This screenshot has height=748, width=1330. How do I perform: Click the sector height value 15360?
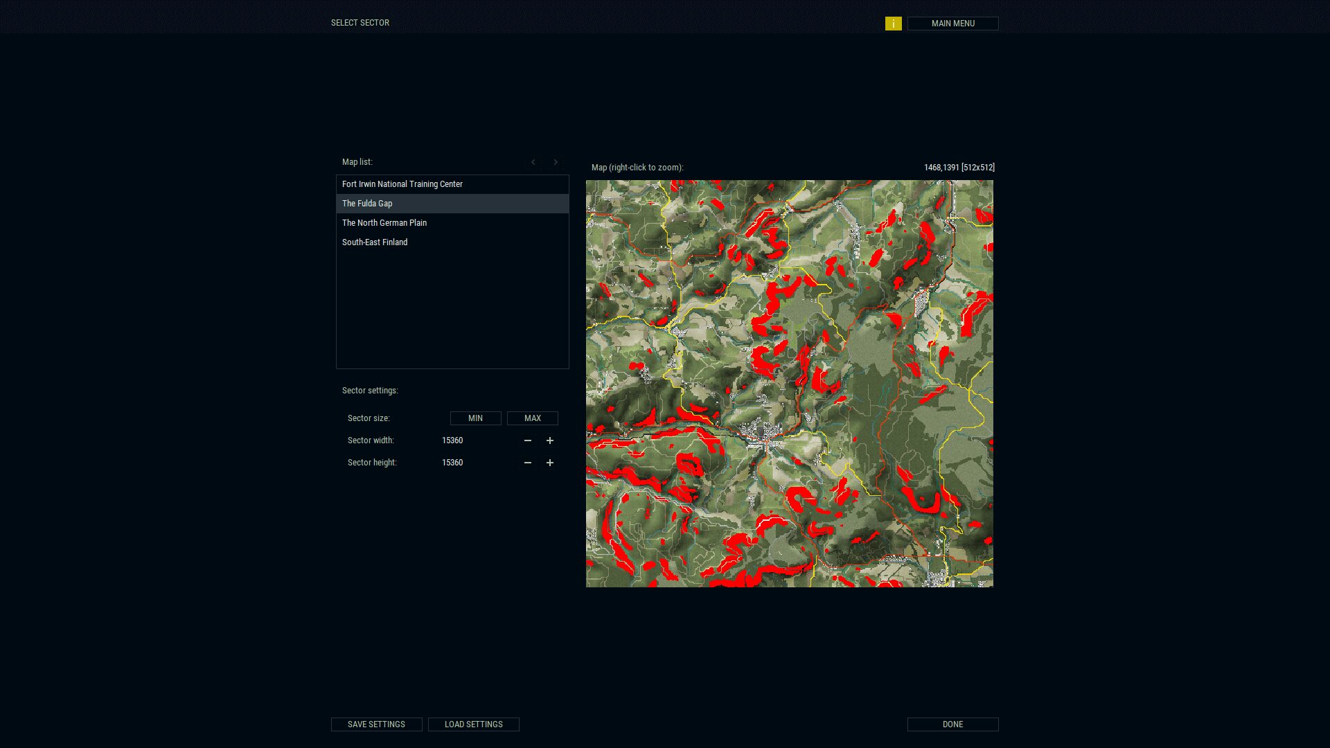coord(452,463)
